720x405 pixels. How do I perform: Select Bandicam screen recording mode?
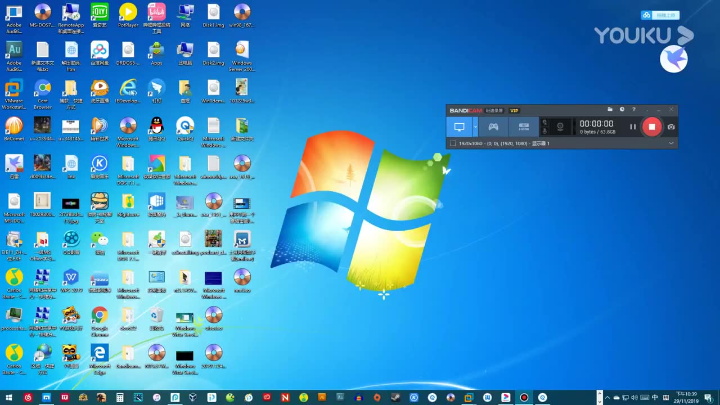[460, 127]
